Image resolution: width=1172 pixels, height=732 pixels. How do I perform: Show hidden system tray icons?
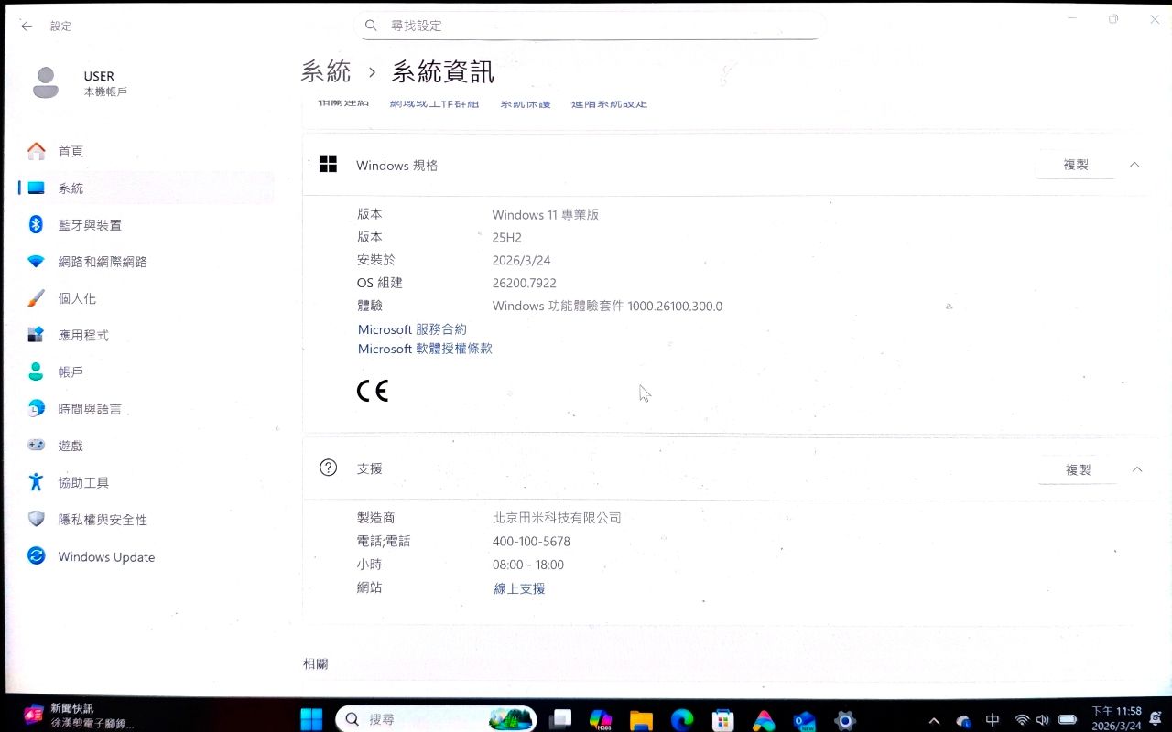click(934, 720)
